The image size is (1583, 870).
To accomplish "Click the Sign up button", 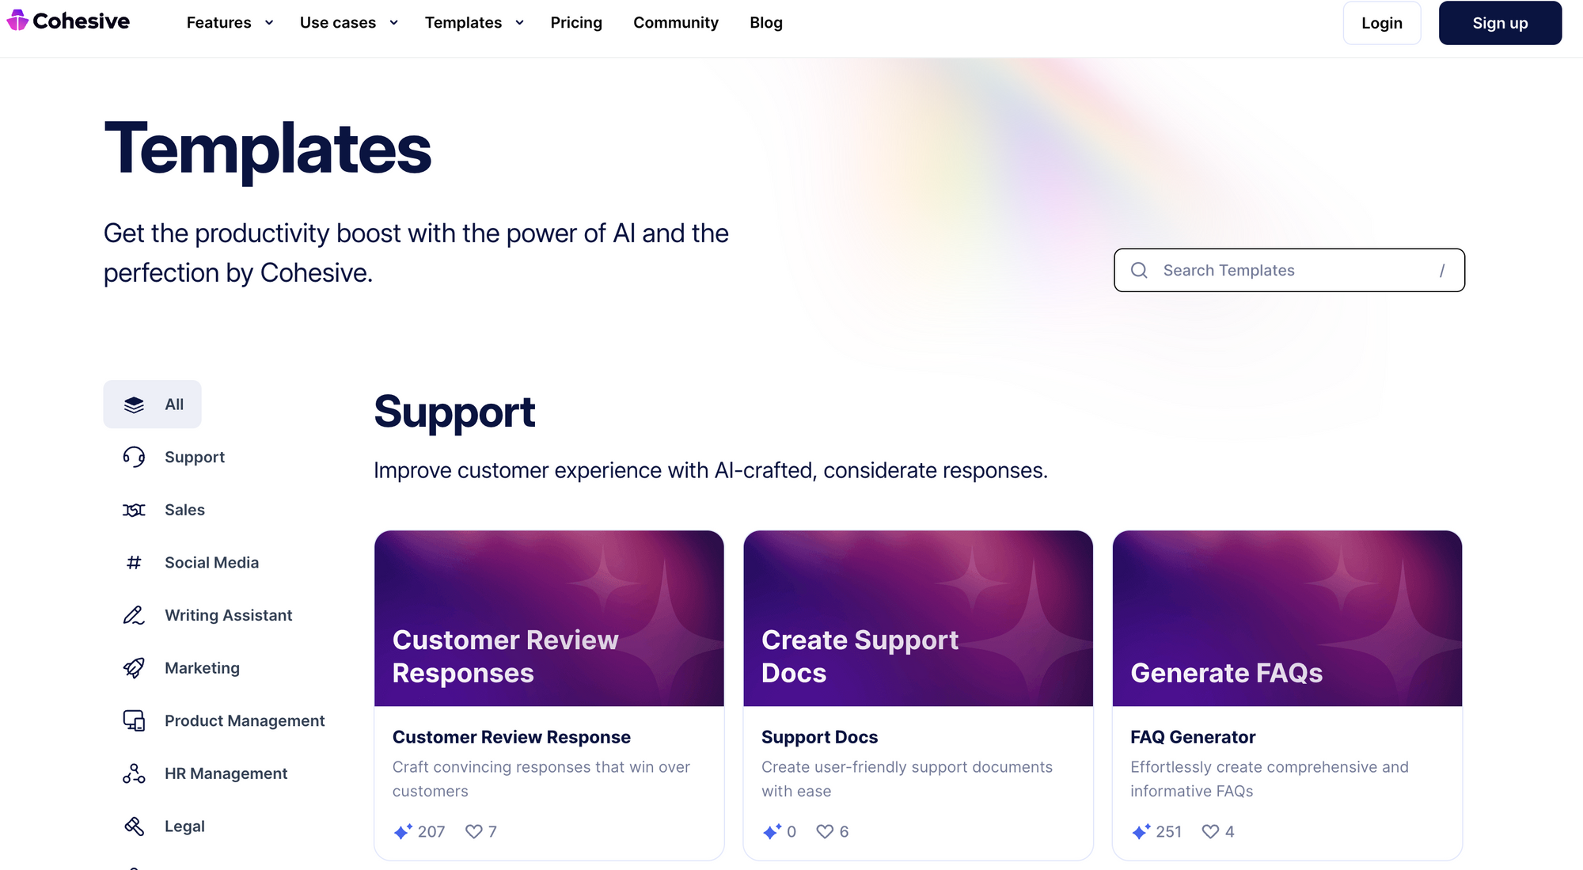I will pyautogui.click(x=1501, y=21).
